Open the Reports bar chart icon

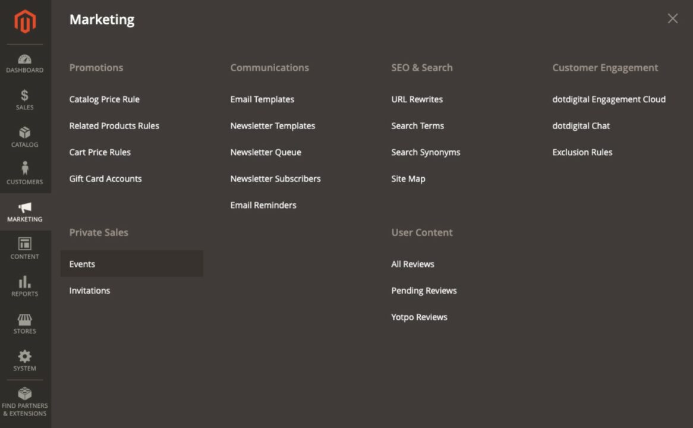[x=25, y=282]
